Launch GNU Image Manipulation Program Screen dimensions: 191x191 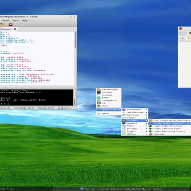(x=170, y=120)
